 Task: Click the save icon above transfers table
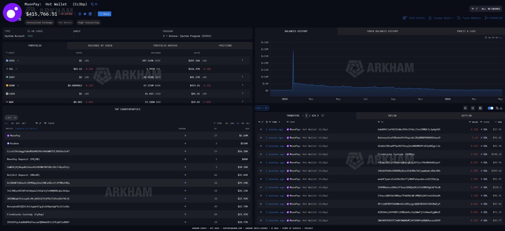pos(480,108)
